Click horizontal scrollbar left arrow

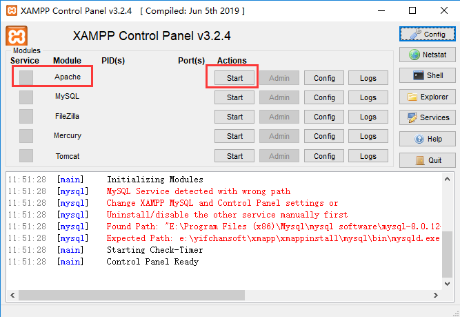(x=12, y=295)
